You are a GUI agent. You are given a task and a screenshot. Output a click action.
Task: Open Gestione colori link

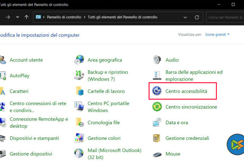(104, 138)
